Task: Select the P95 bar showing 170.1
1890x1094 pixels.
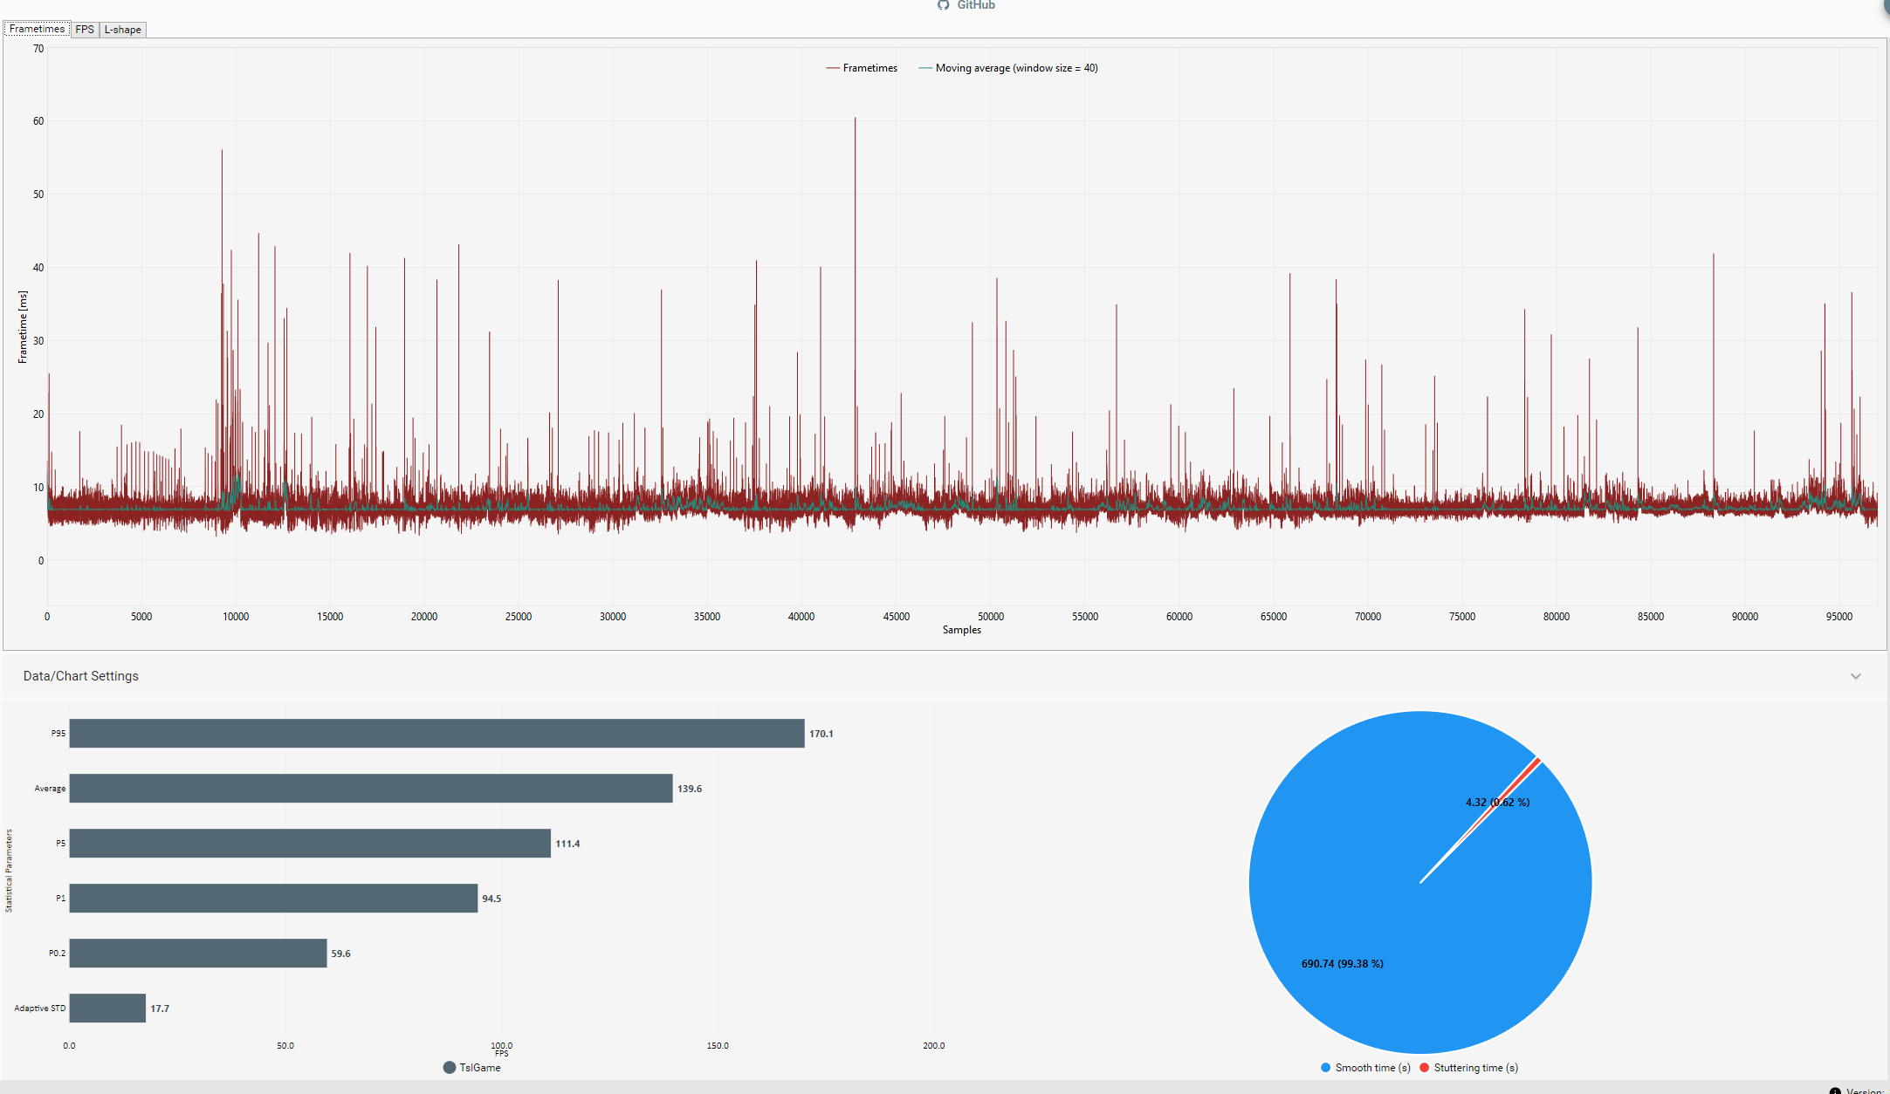Action: coord(436,734)
